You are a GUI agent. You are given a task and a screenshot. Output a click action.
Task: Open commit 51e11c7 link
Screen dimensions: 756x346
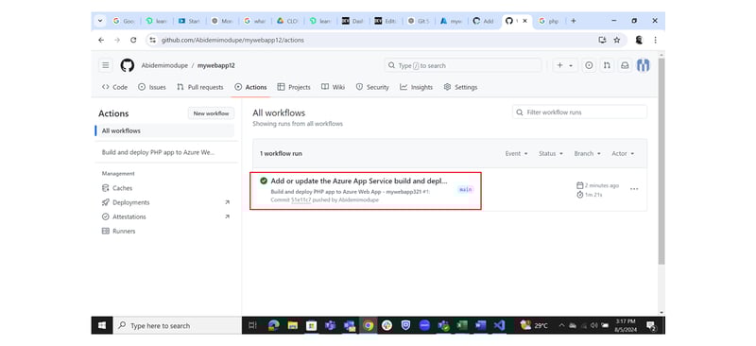click(x=301, y=199)
